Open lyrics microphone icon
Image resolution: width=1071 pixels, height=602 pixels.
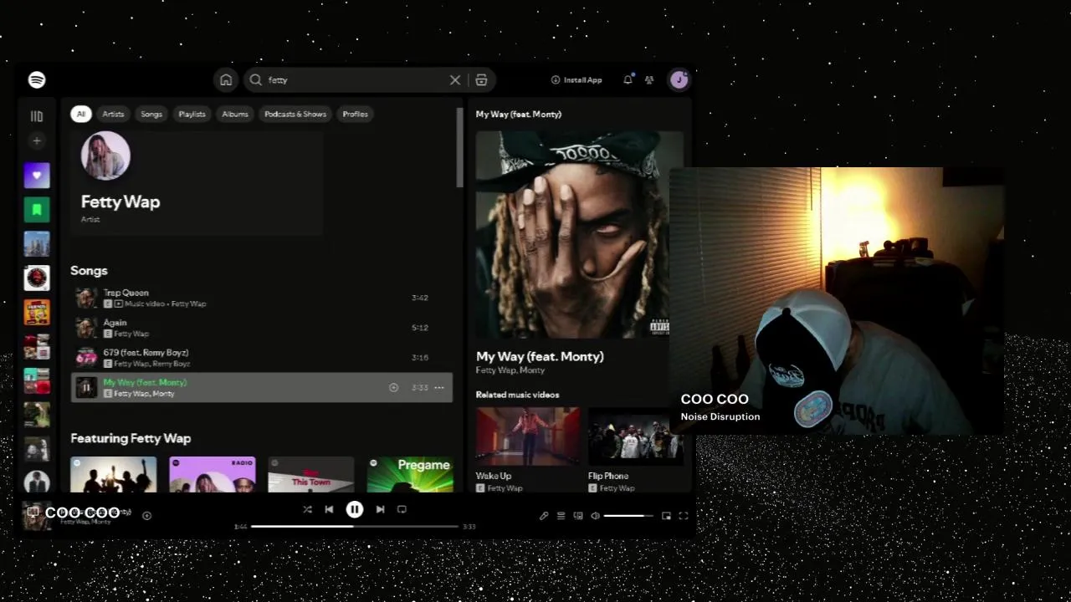544,516
